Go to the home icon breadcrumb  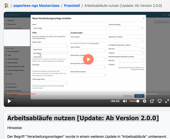point(6,6)
